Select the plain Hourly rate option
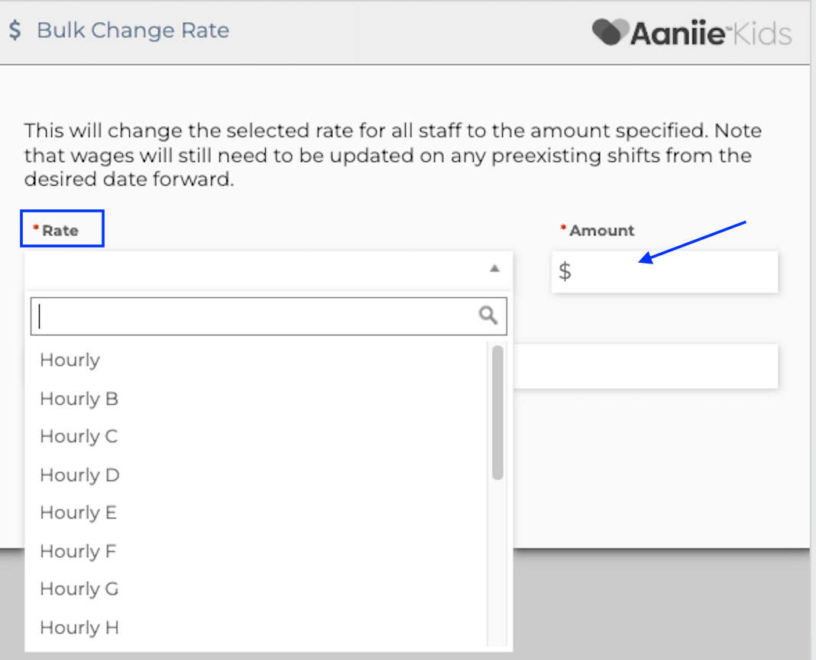 click(x=70, y=361)
